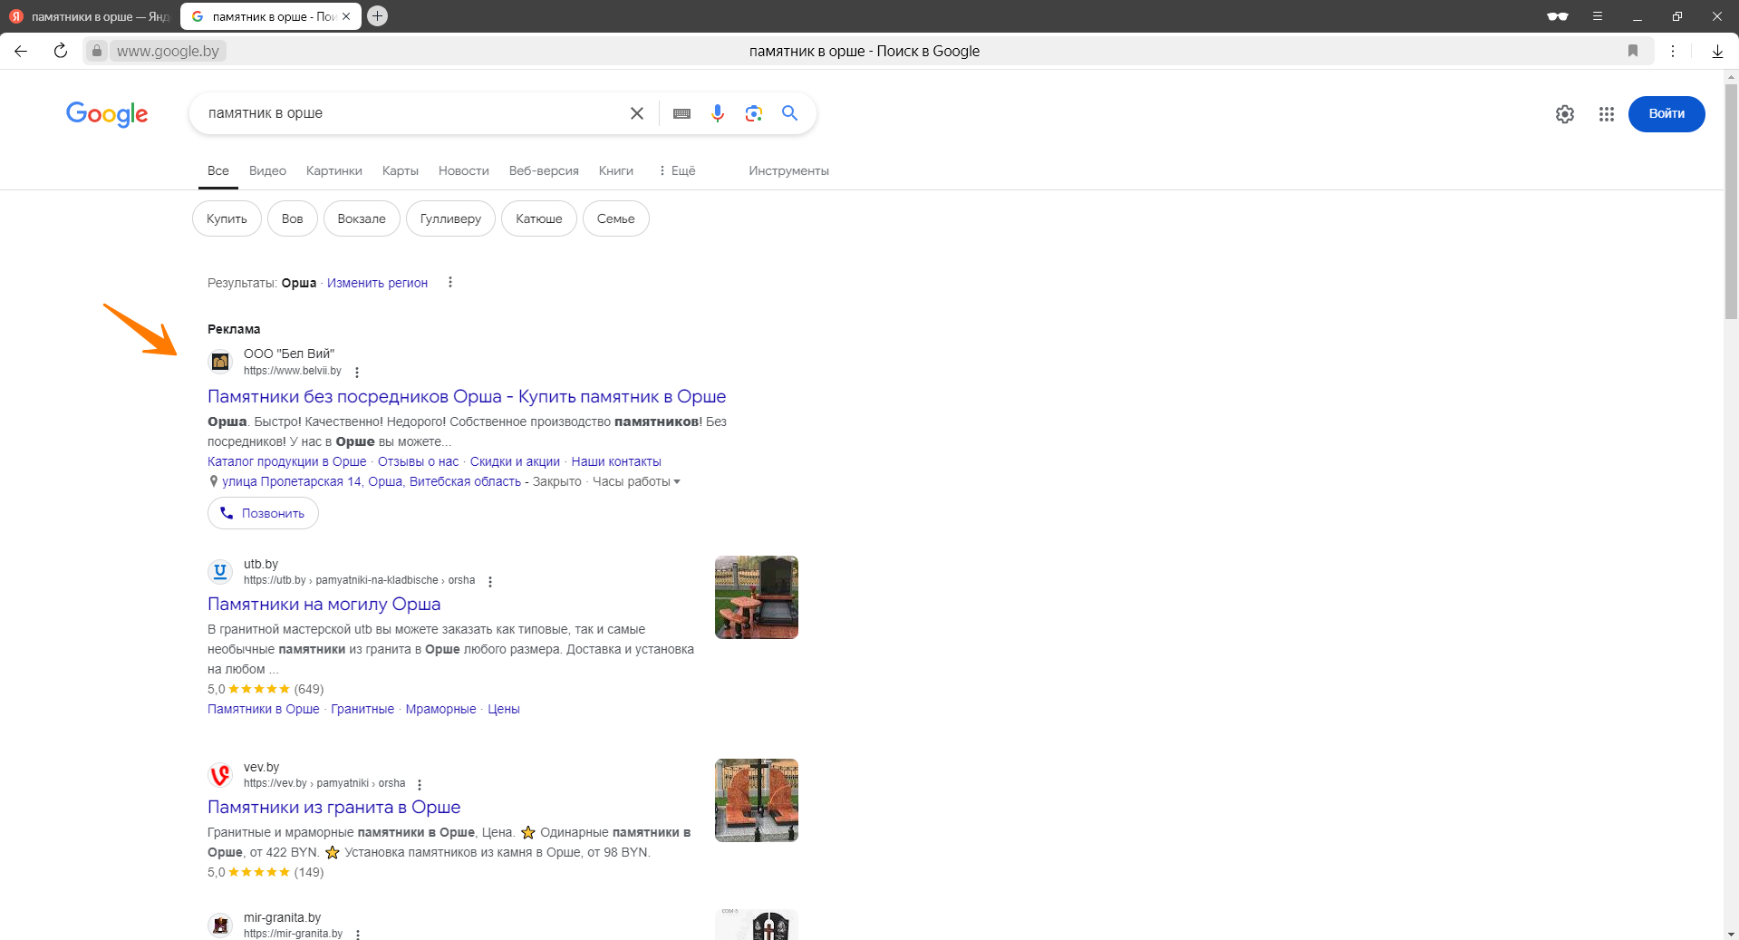The width and height of the screenshot is (1739, 940).
Task: Click the page vertical scrollbar
Action: click(1731, 202)
